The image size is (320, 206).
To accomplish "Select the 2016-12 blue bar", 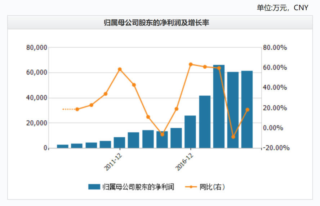I will [x=190, y=132].
